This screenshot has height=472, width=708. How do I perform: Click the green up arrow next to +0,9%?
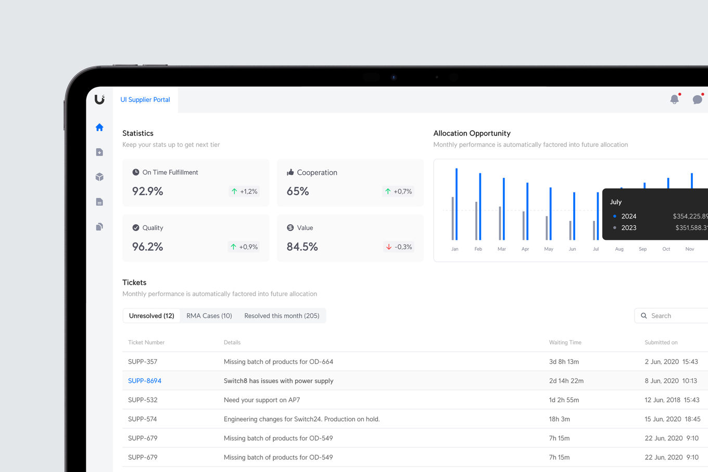pyautogui.click(x=233, y=247)
